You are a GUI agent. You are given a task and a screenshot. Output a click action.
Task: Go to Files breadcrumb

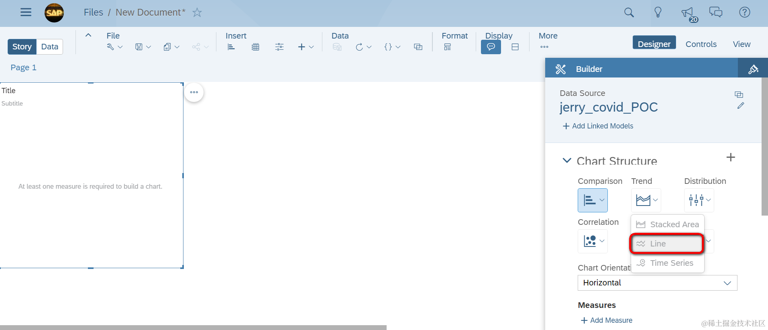pos(94,12)
